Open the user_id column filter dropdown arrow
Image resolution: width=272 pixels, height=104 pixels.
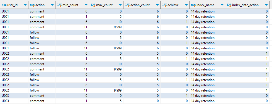pos(25,5)
